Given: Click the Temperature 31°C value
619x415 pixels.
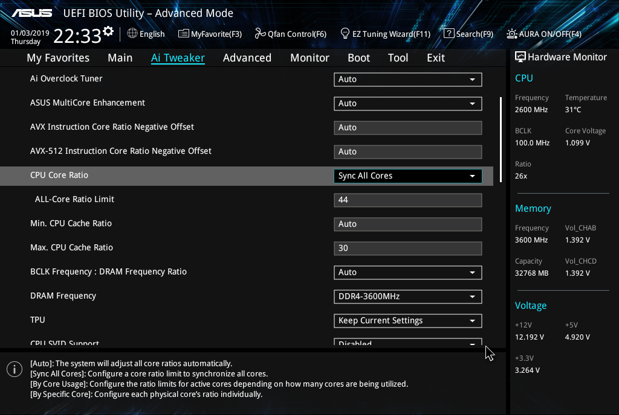Looking at the screenshot, I should coord(573,110).
